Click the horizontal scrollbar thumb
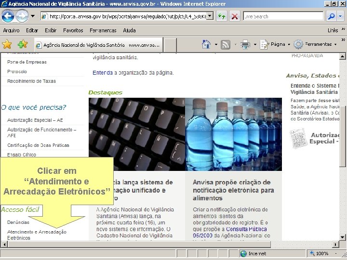347x260 pixels. coord(139,244)
